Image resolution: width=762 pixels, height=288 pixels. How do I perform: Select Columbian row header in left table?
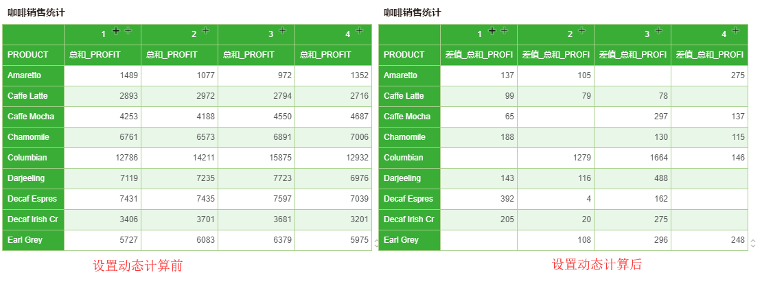pyautogui.click(x=27, y=158)
